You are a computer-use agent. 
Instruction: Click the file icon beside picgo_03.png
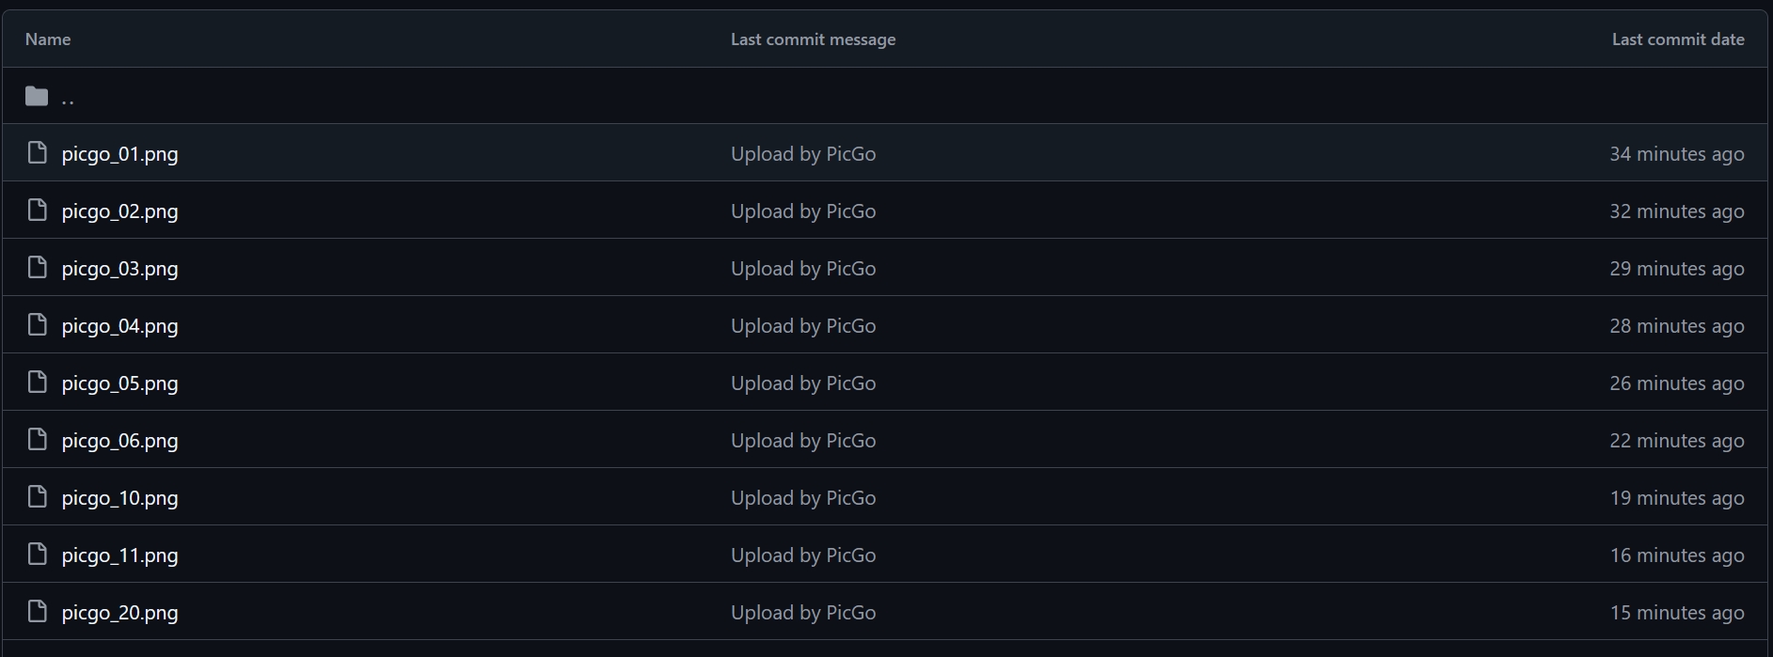pyautogui.click(x=37, y=268)
